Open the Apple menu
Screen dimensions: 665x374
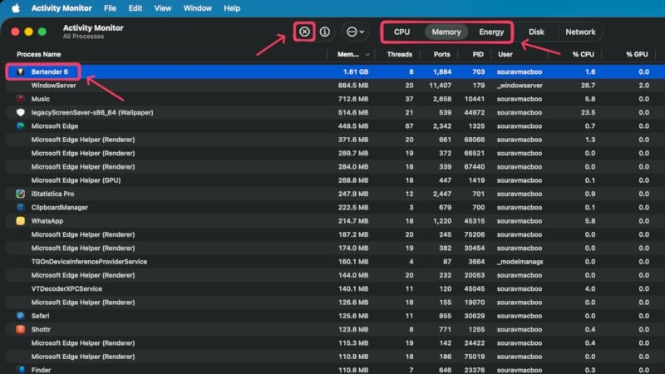coord(16,8)
